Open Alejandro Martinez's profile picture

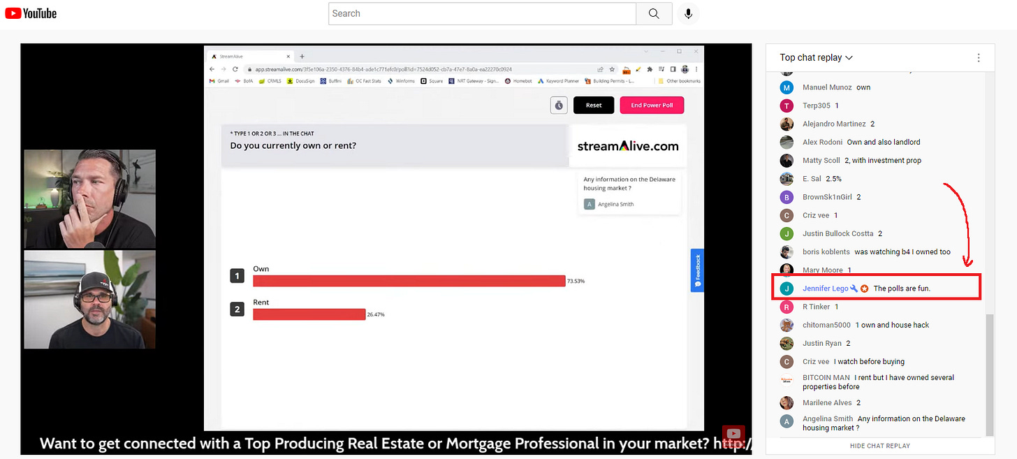coord(787,124)
